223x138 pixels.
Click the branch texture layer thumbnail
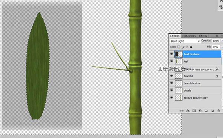point(178,83)
